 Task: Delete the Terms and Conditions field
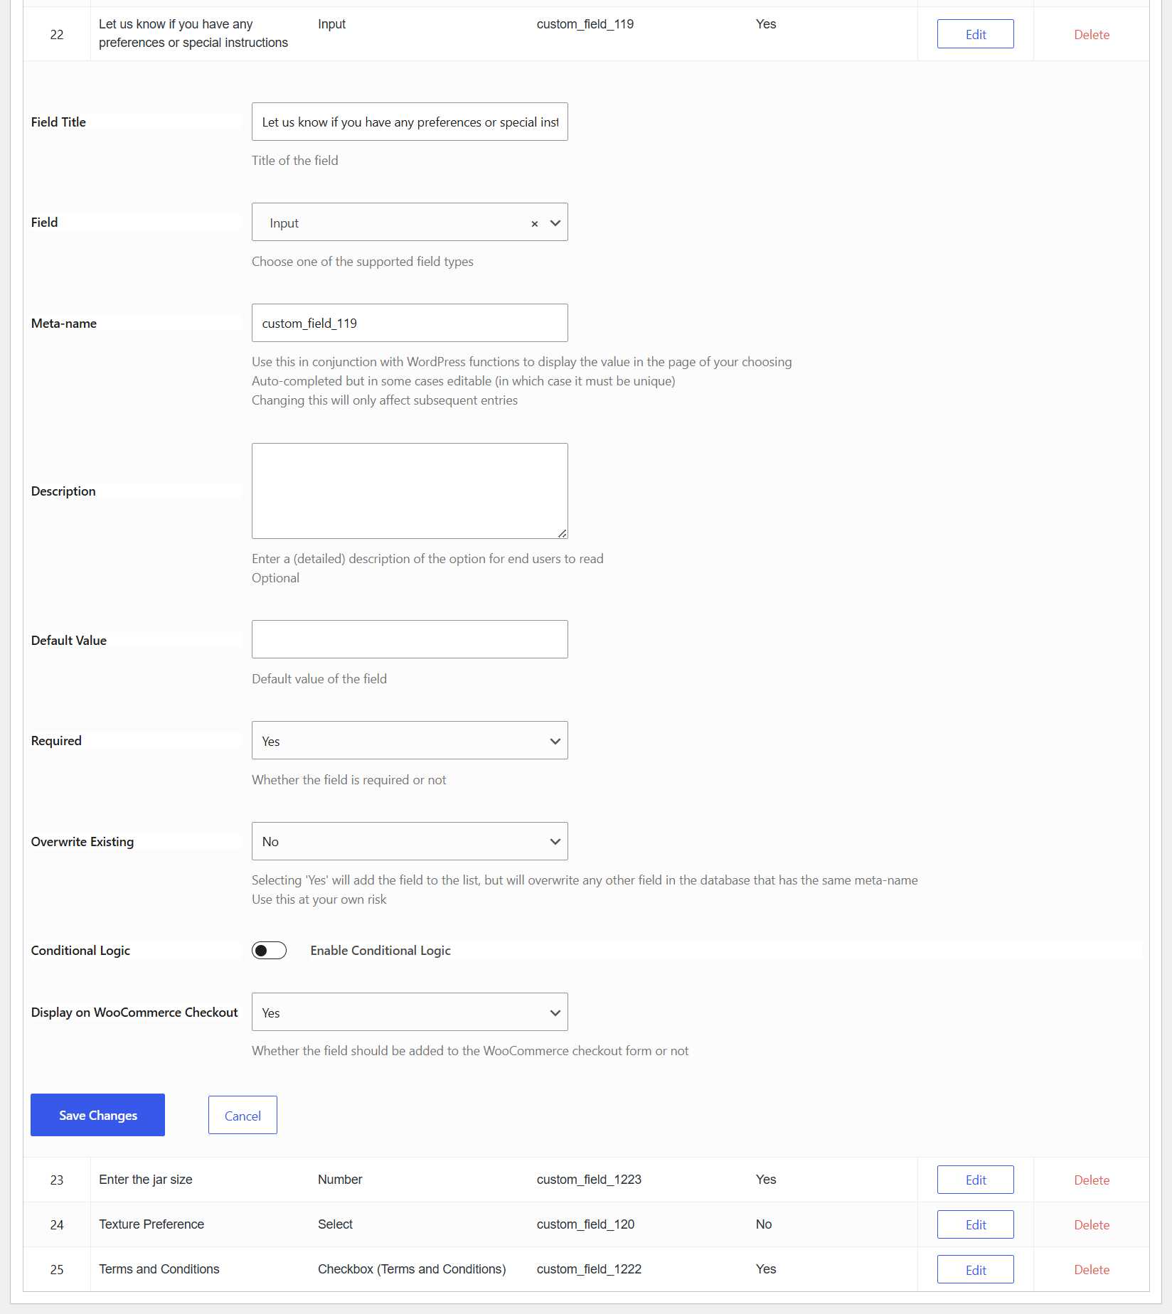[x=1092, y=1270]
